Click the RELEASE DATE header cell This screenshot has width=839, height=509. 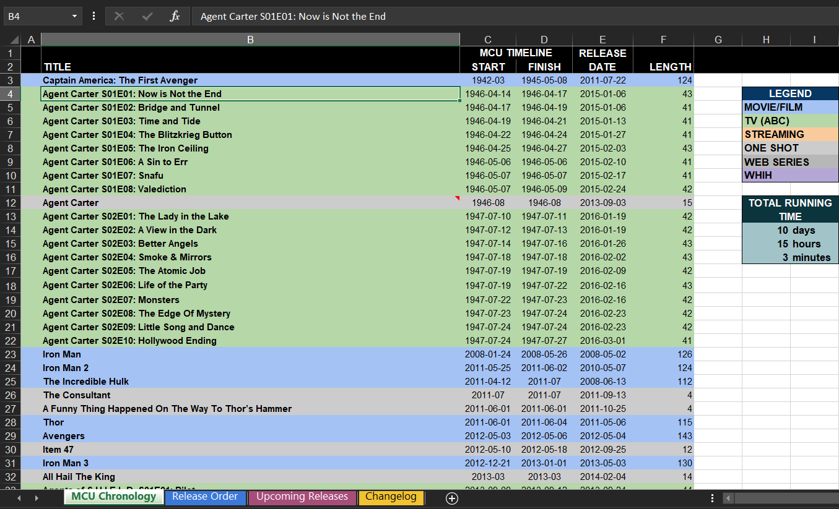click(602, 60)
